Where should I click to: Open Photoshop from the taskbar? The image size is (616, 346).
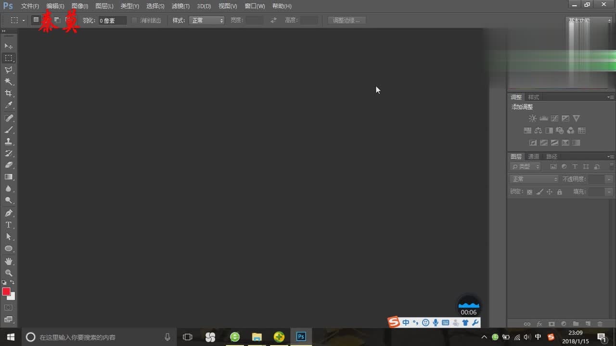click(301, 337)
